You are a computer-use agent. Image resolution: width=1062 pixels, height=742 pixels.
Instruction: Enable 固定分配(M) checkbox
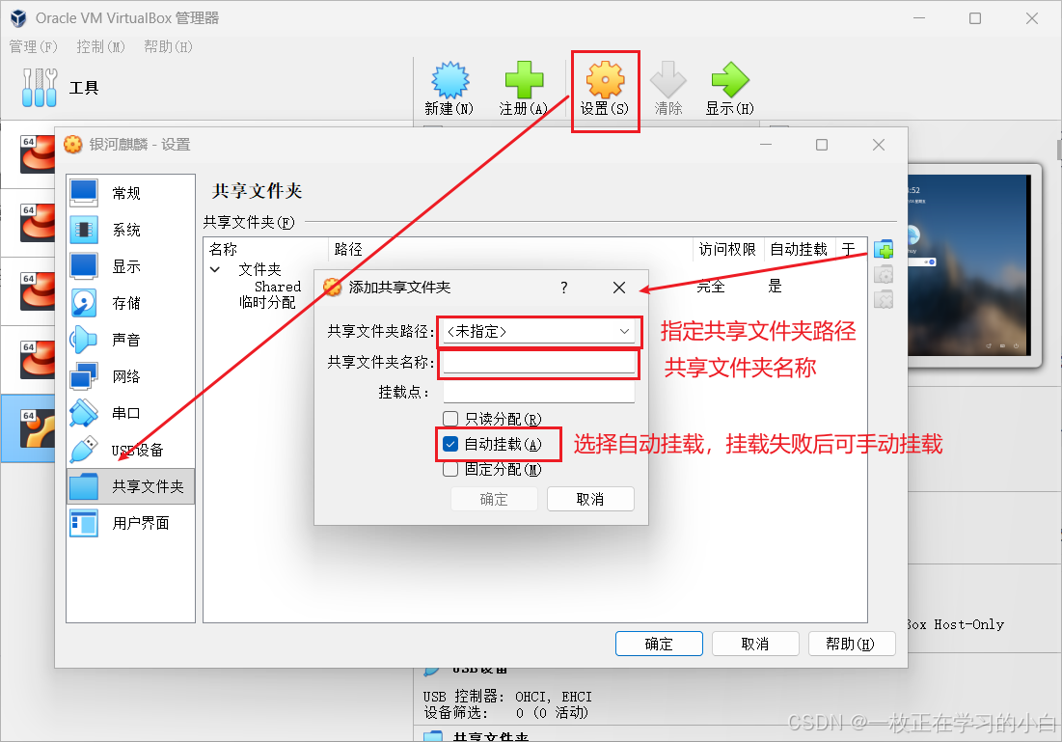coord(450,469)
